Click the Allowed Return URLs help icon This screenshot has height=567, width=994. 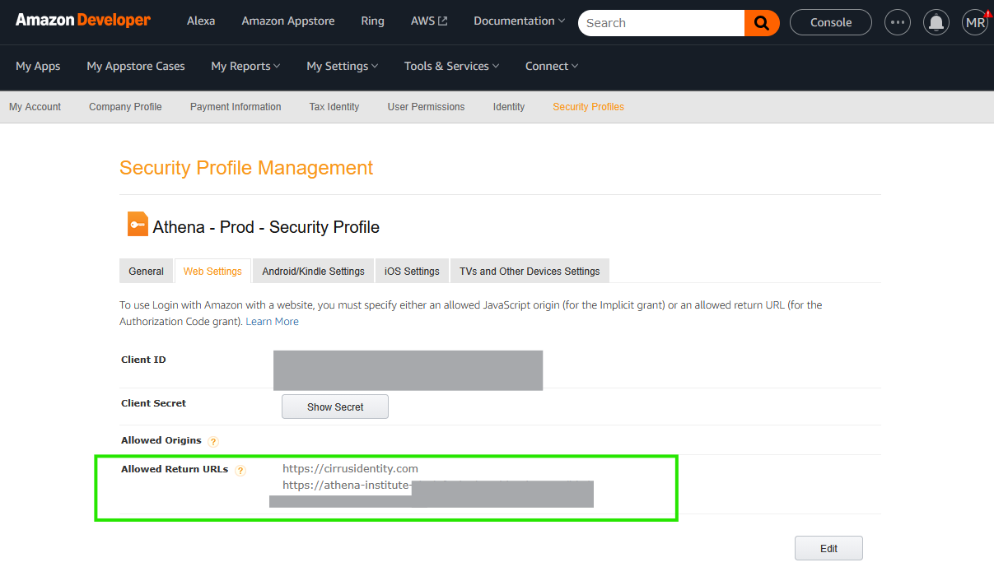click(x=240, y=471)
